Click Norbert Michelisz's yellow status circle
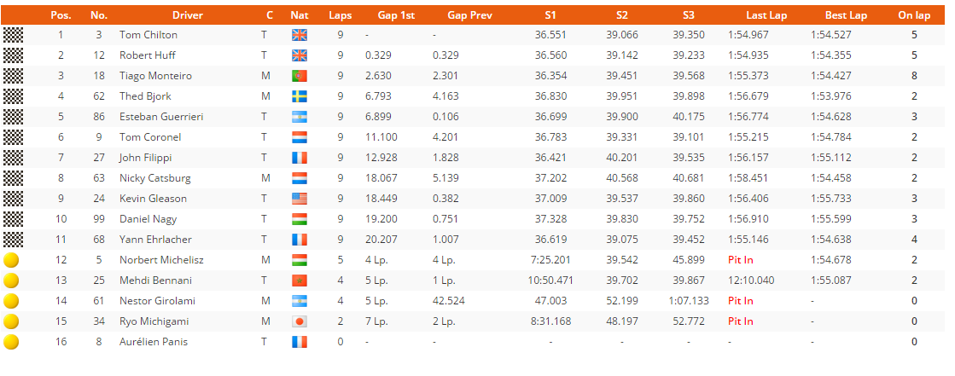This screenshot has height=376, width=955. pyautogui.click(x=11, y=260)
